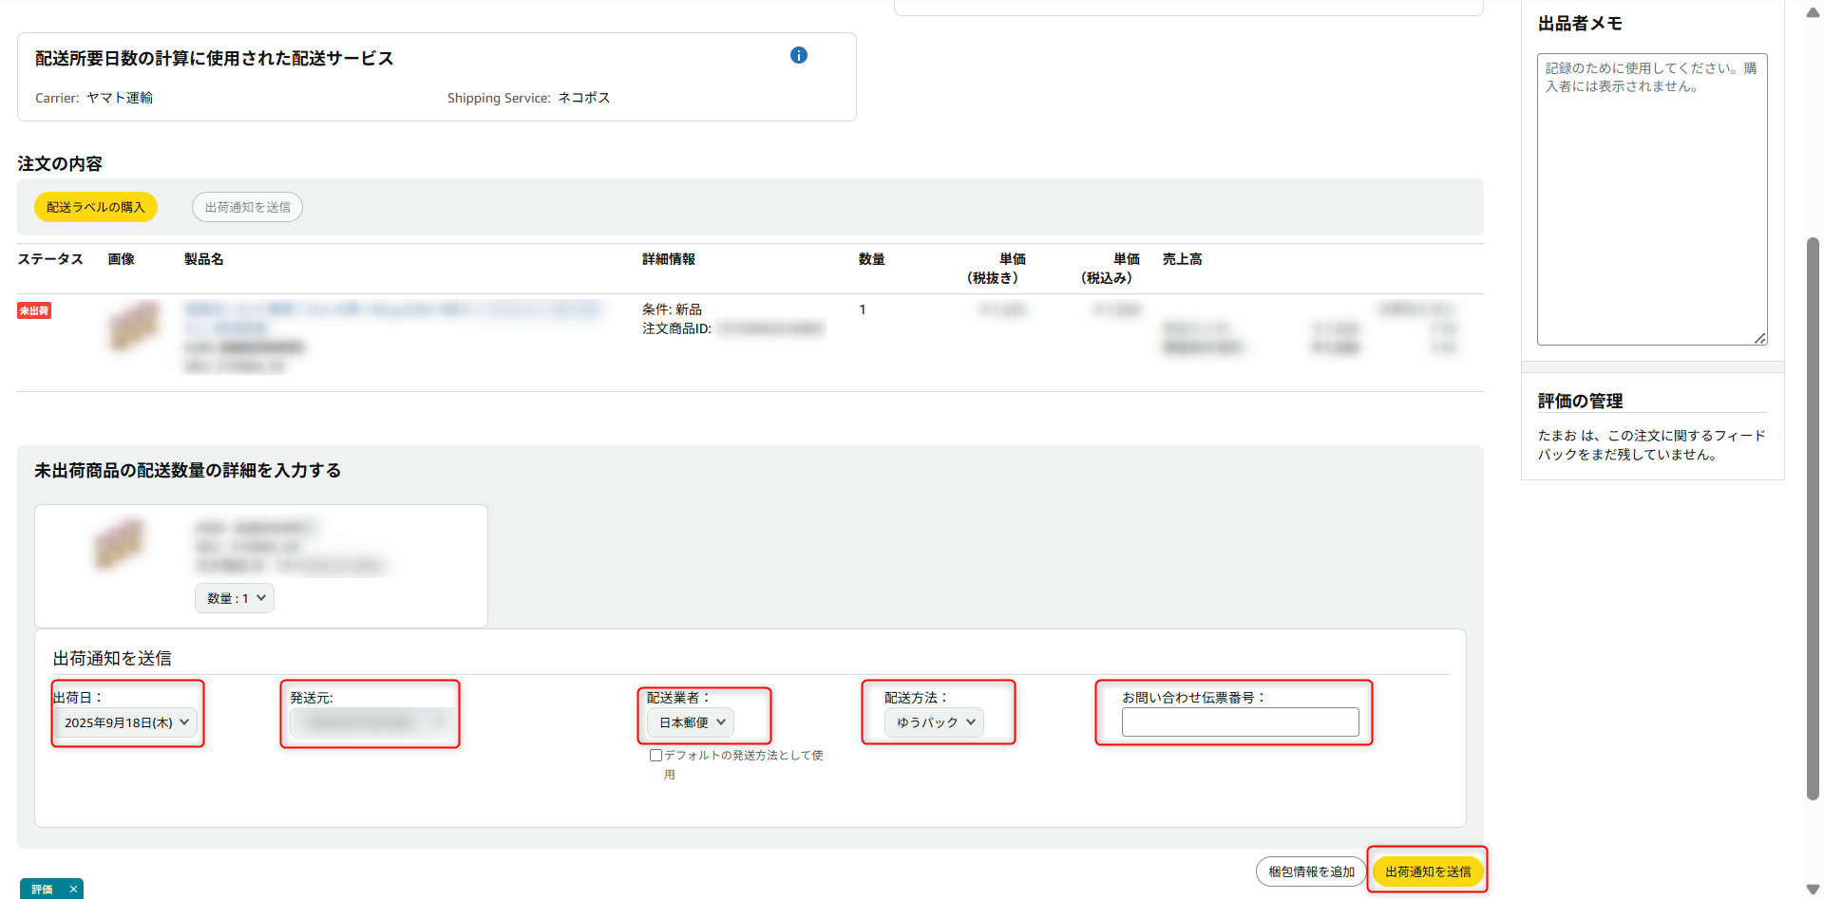Click the お問い合わせ伝票番号 input field
The image size is (1824, 899).
[x=1240, y=721]
